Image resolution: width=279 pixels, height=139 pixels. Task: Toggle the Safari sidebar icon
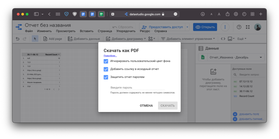(x=36, y=14)
